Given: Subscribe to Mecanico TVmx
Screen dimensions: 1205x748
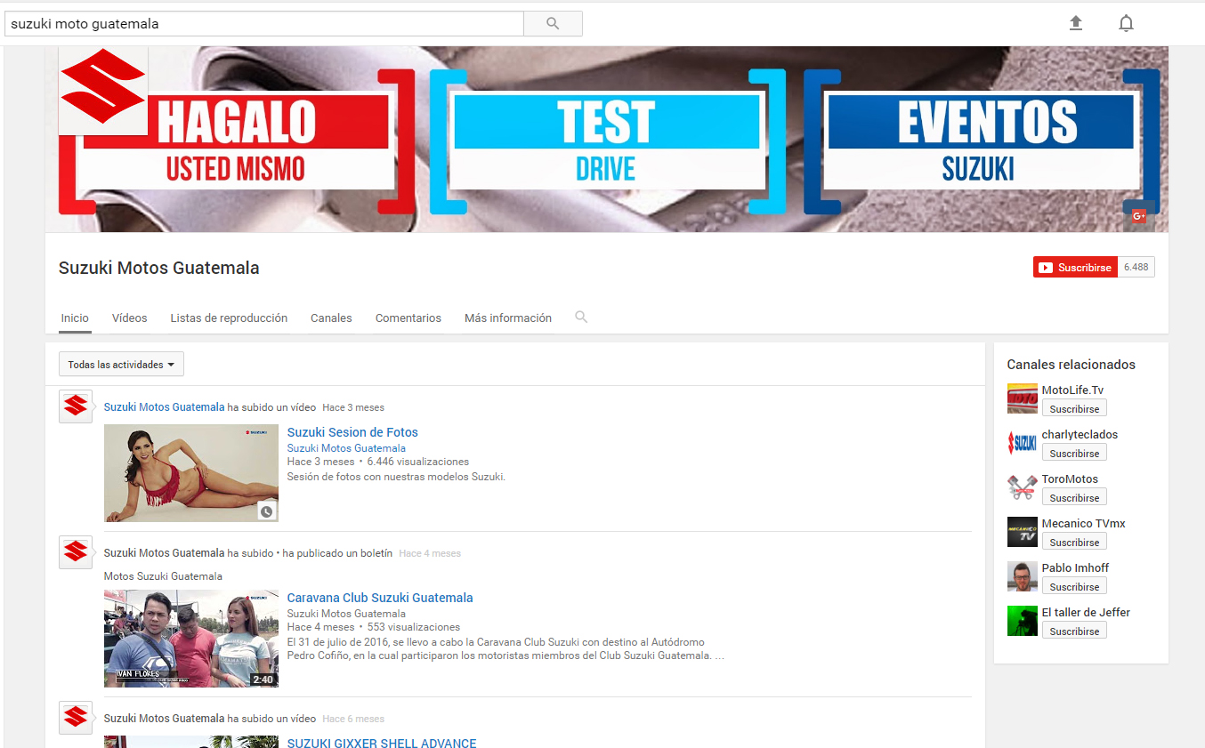Looking at the screenshot, I should point(1074,543).
